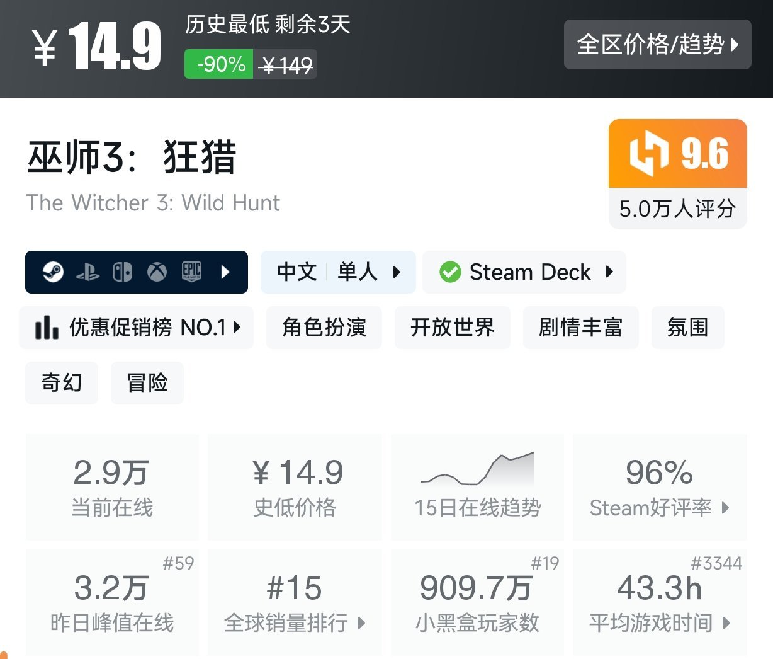
Task: Expand the Steam Deck compatibility arrow
Action: (609, 272)
